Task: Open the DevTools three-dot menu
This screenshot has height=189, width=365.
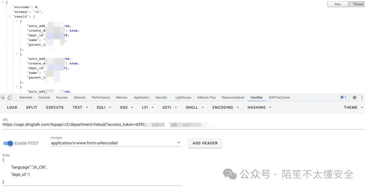Action: (362, 97)
